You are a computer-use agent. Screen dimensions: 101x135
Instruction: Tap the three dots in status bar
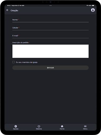[x=50, y=6]
